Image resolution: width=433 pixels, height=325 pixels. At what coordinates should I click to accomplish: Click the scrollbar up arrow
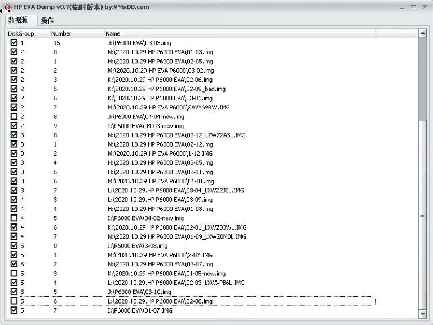tap(422, 33)
